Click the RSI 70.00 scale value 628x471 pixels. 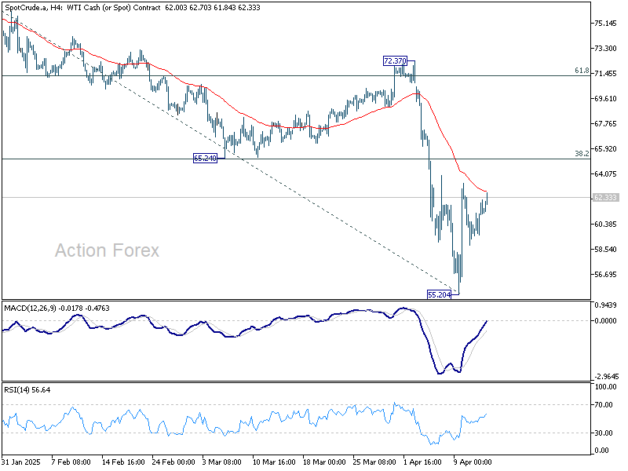point(604,405)
